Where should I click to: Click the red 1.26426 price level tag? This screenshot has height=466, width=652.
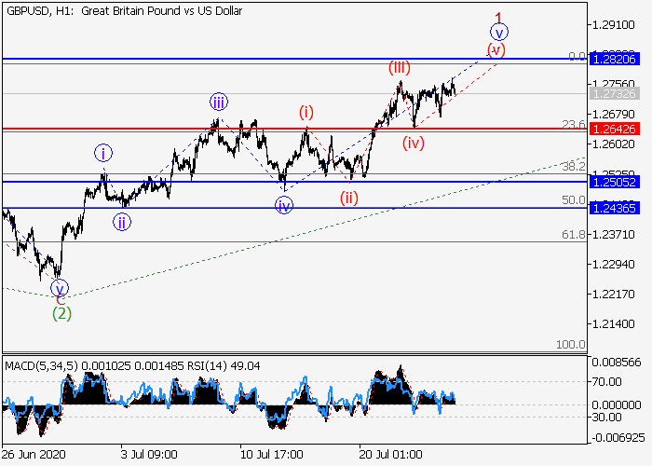(x=618, y=129)
